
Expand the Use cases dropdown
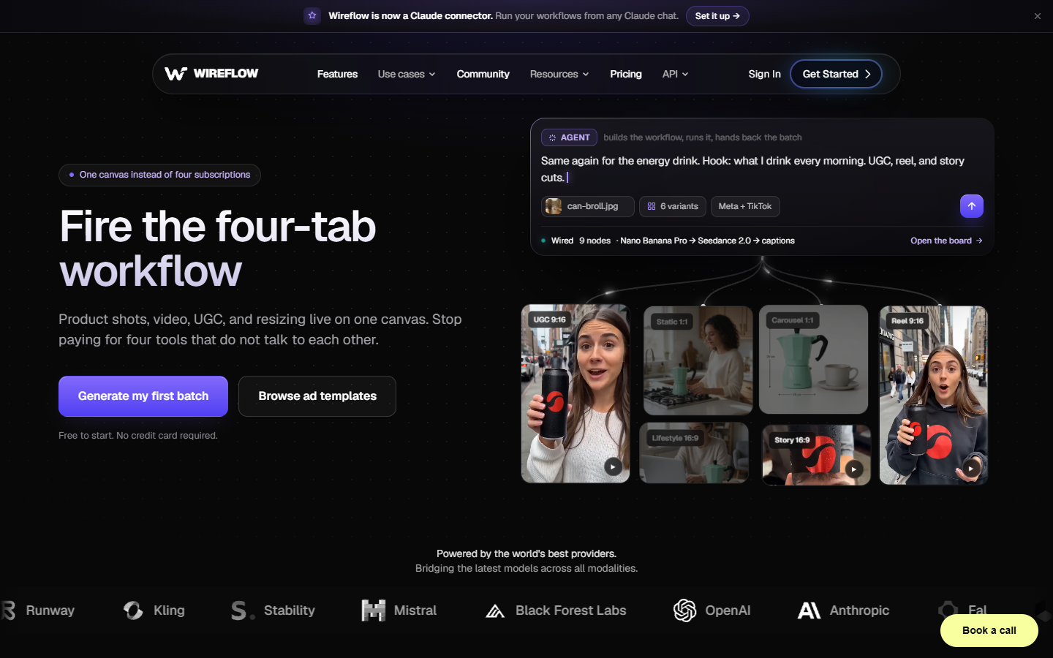tap(407, 74)
